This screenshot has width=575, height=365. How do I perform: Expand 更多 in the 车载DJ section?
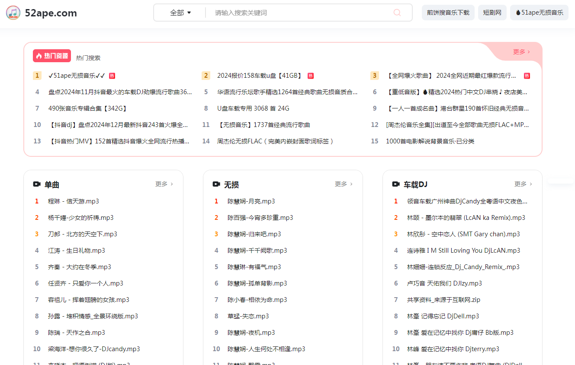[523, 184]
